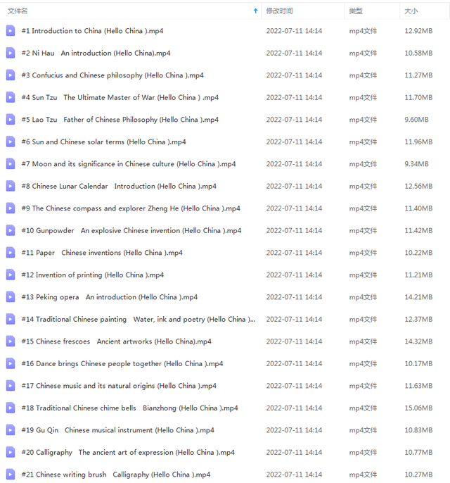Sort files by 类型 column header
The height and width of the screenshot is (483, 450).
356,11
